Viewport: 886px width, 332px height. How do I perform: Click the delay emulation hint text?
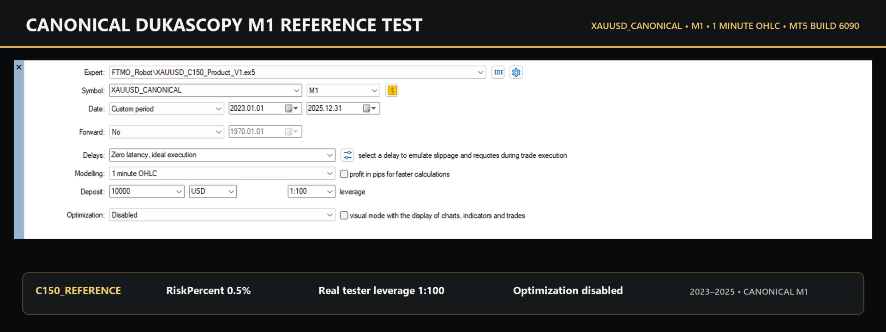462,155
